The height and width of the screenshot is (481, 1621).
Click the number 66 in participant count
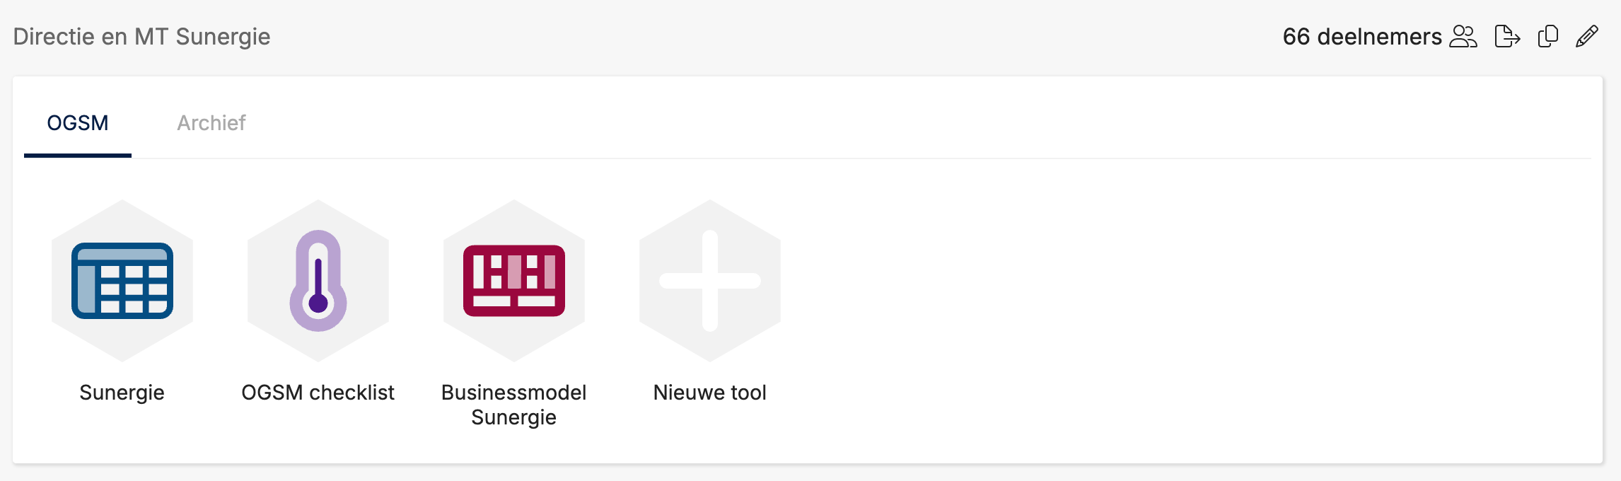[1296, 36]
